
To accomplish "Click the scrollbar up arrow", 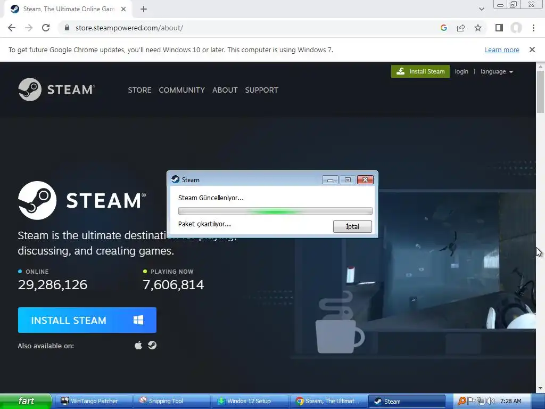I will pos(540,66).
